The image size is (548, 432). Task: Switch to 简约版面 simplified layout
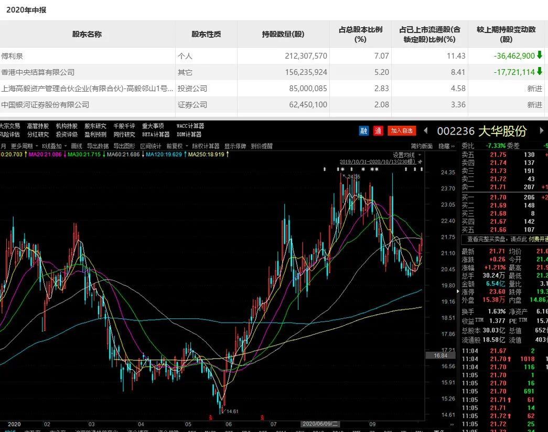click(x=422, y=146)
